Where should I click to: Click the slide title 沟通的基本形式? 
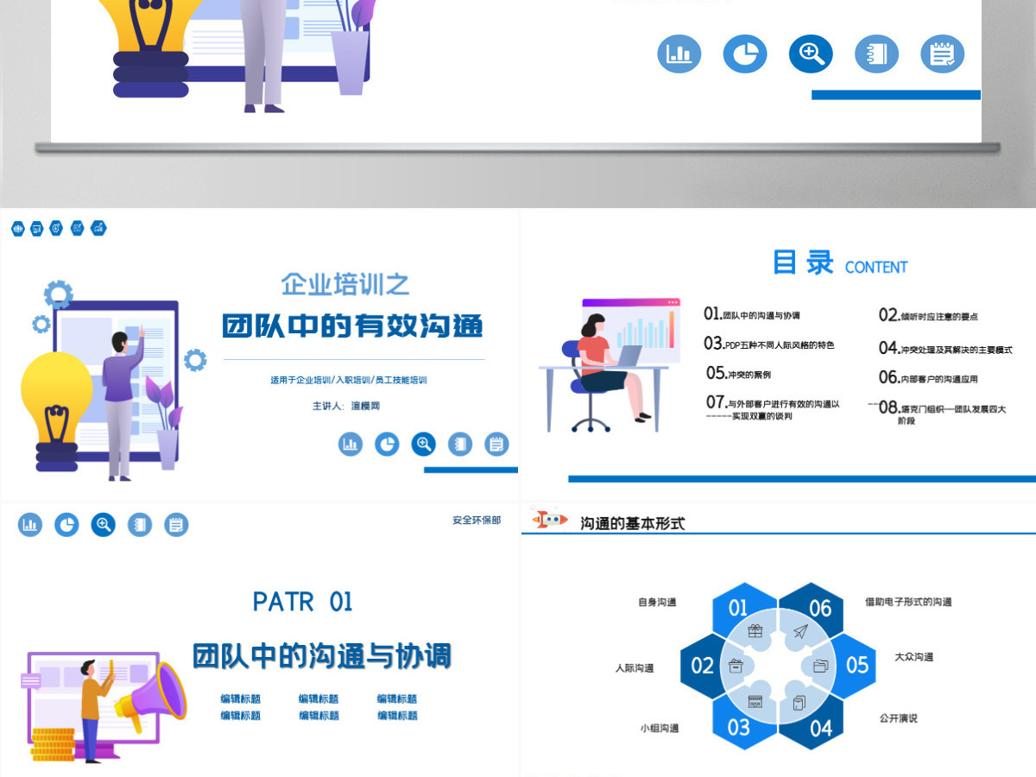(x=632, y=523)
